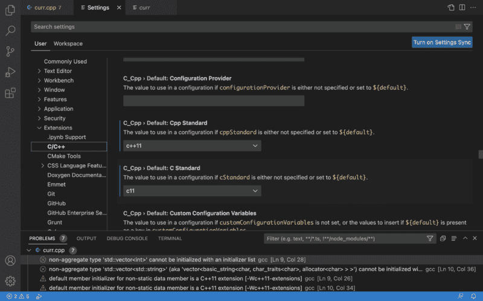Switch to the OUTPUT panel tab
483x301 pixels.
pos(86,238)
